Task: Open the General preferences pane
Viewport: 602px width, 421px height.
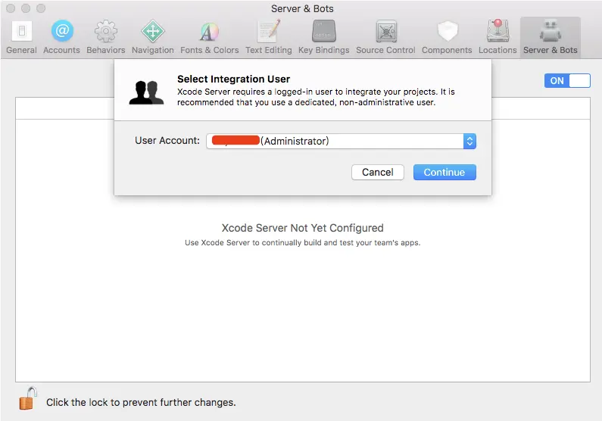Action: [x=21, y=37]
